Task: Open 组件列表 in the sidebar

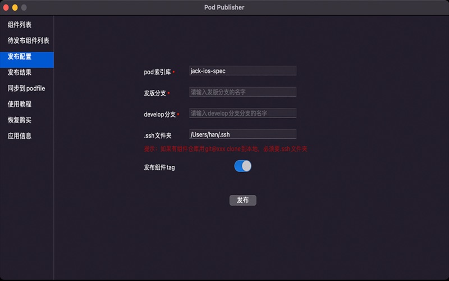Action: (20, 25)
